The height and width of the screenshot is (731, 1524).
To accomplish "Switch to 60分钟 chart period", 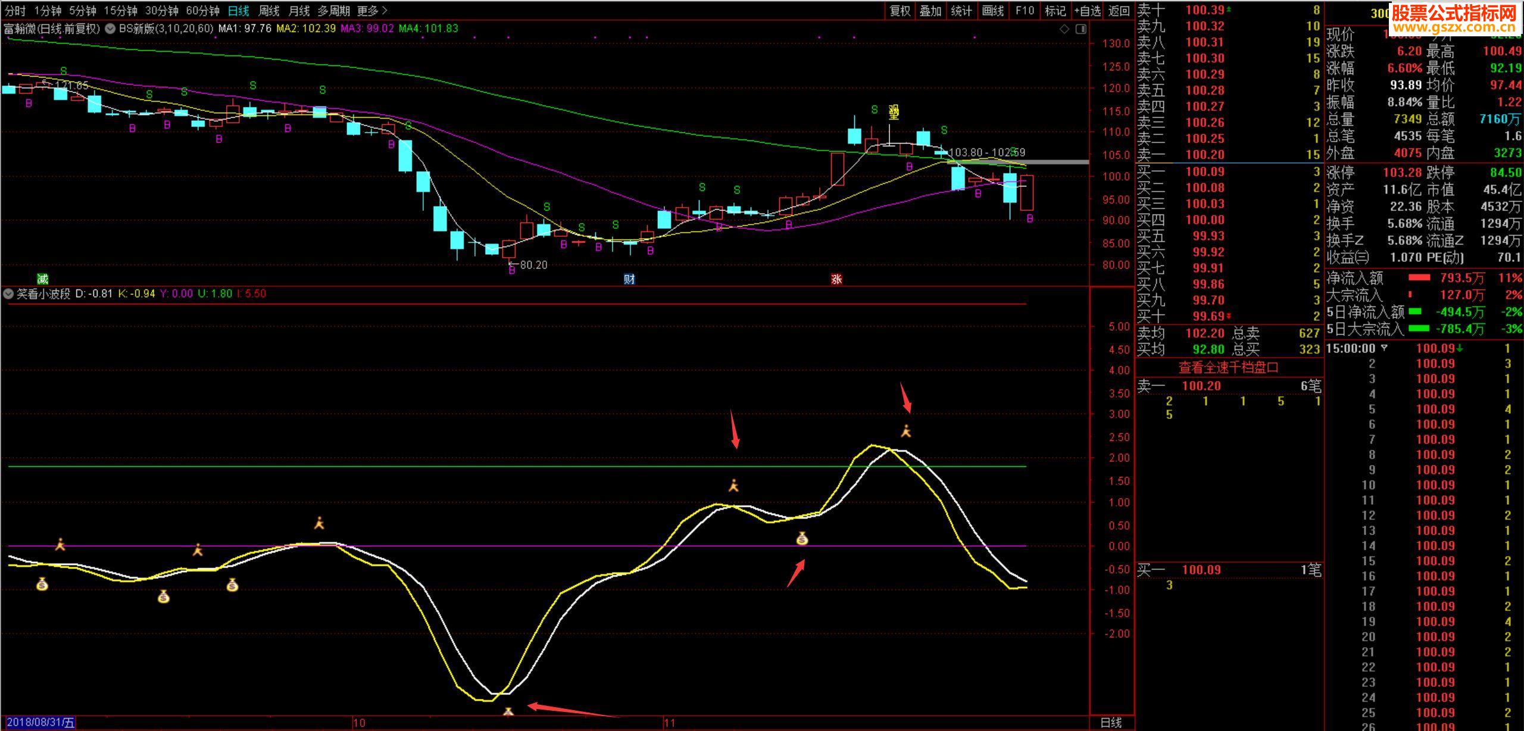I will (202, 11).
